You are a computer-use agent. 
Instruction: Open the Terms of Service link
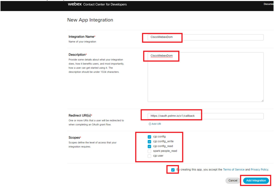pos(234,170)
